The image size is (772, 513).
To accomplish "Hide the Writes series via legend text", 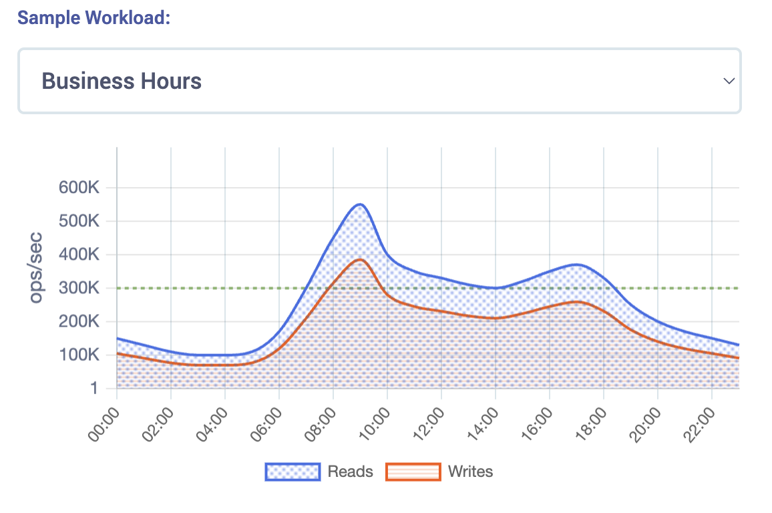I will (x=470, y=472).
